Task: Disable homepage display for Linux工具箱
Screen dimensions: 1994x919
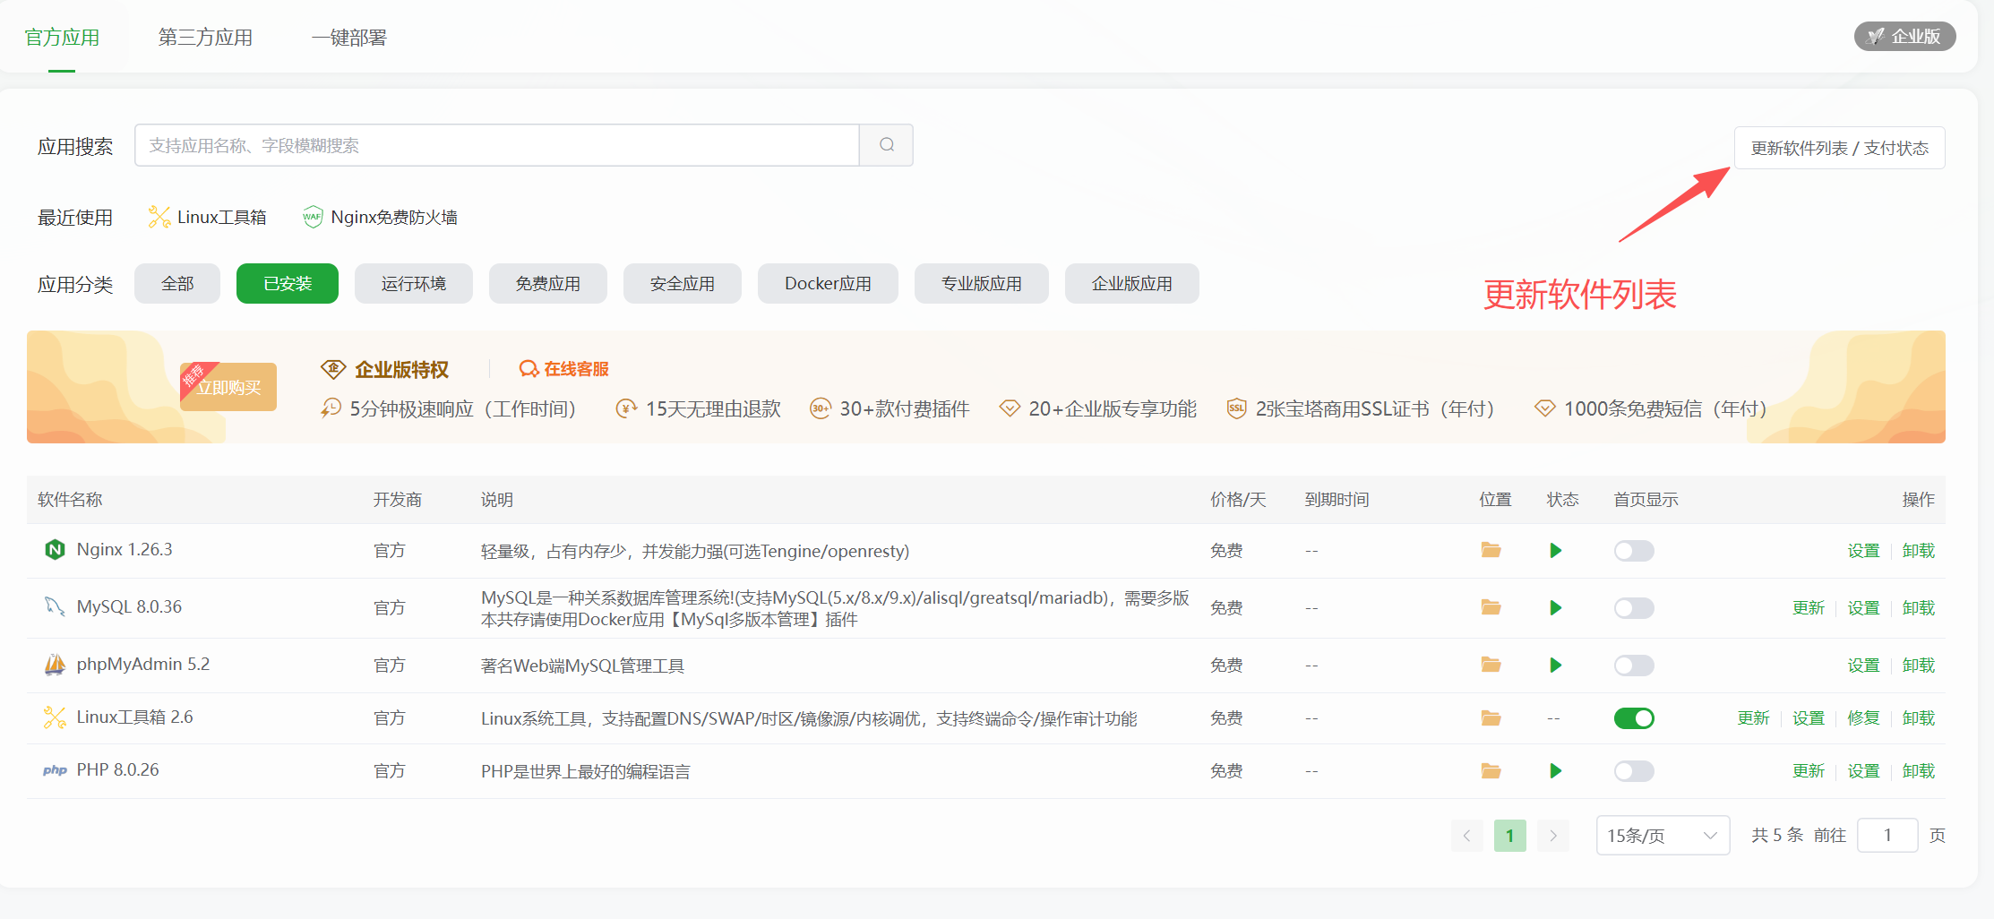Action: pyautogui.click(x=1634, y=717)
